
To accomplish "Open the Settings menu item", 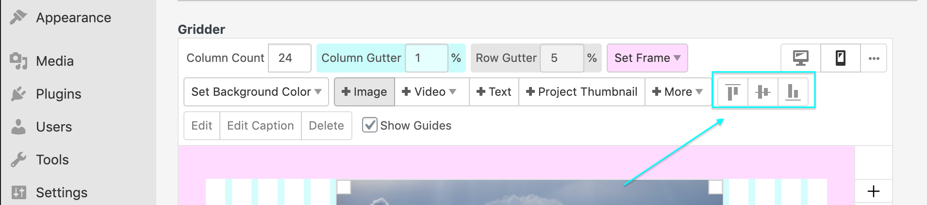I will [x=61, y=192].
